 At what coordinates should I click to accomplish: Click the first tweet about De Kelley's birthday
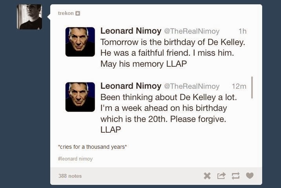[x=169, y=53]
